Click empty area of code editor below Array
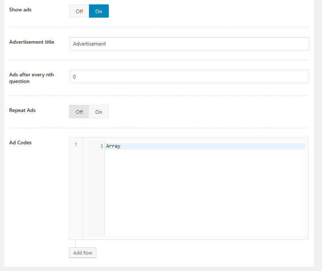Viewport: 322px width, 271px height. click(x=204, y=191)
